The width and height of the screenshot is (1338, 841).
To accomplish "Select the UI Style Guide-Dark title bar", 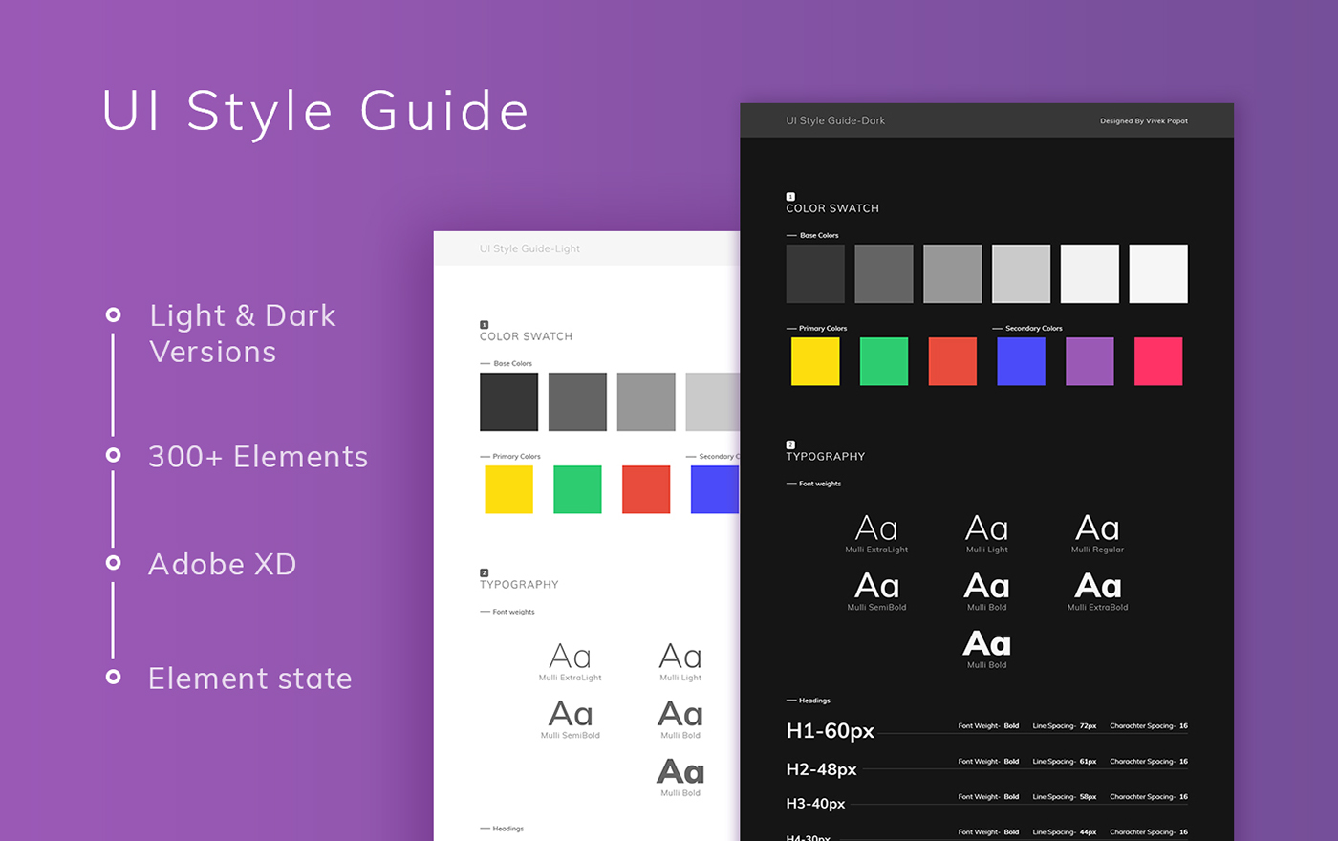I will click(834, 120).
